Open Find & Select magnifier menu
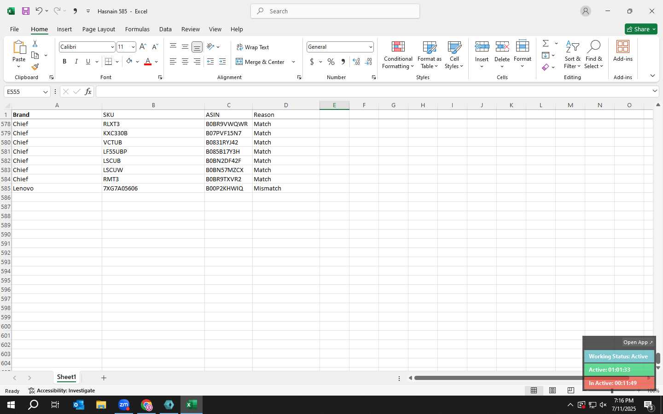663x414 pixels. (x=594, y=55)
